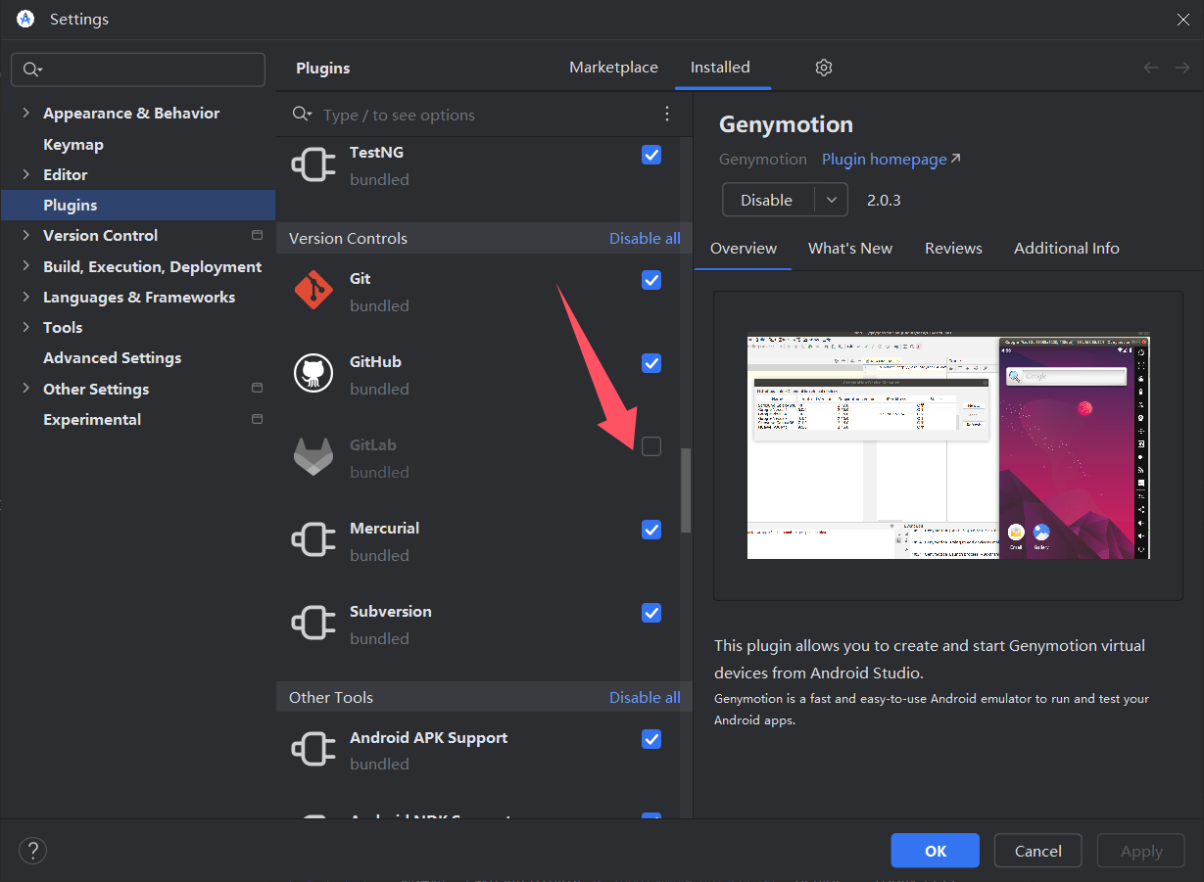The height and width of the screenshot is (882, 1204).
Task: Click the TestNG plugin icon
Action: pos(313,163)
